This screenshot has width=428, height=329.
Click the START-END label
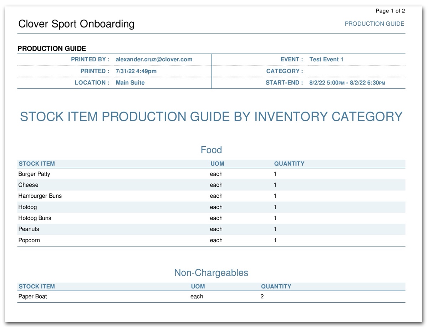[284, 82]
